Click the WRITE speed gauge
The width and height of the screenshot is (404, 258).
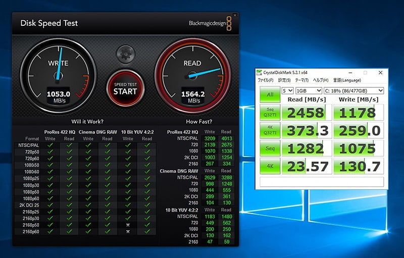coord(59,76)
